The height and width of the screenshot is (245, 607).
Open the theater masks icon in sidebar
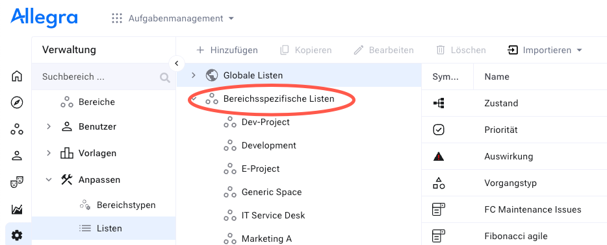pyautogui.click(x=17, y=182)
